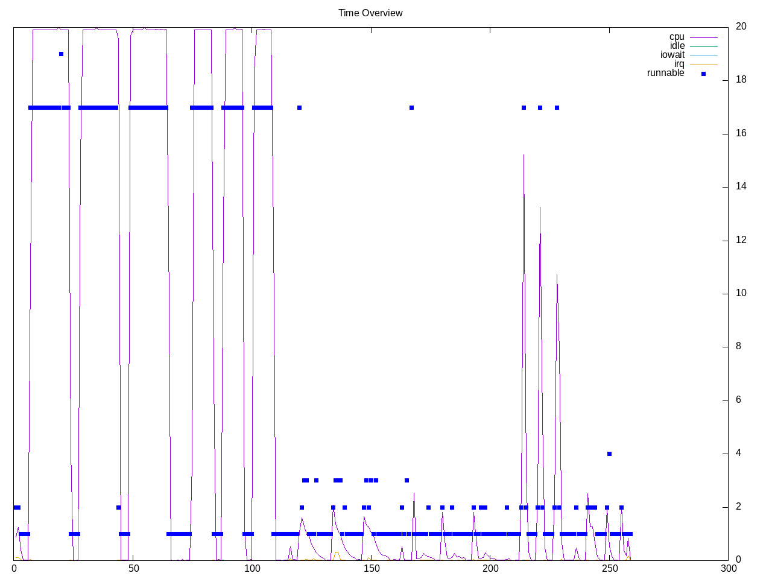This screenshot has height=579, width=772.
Task: Click the purple cpu line sample in legend
Action: tap(703, 37)
